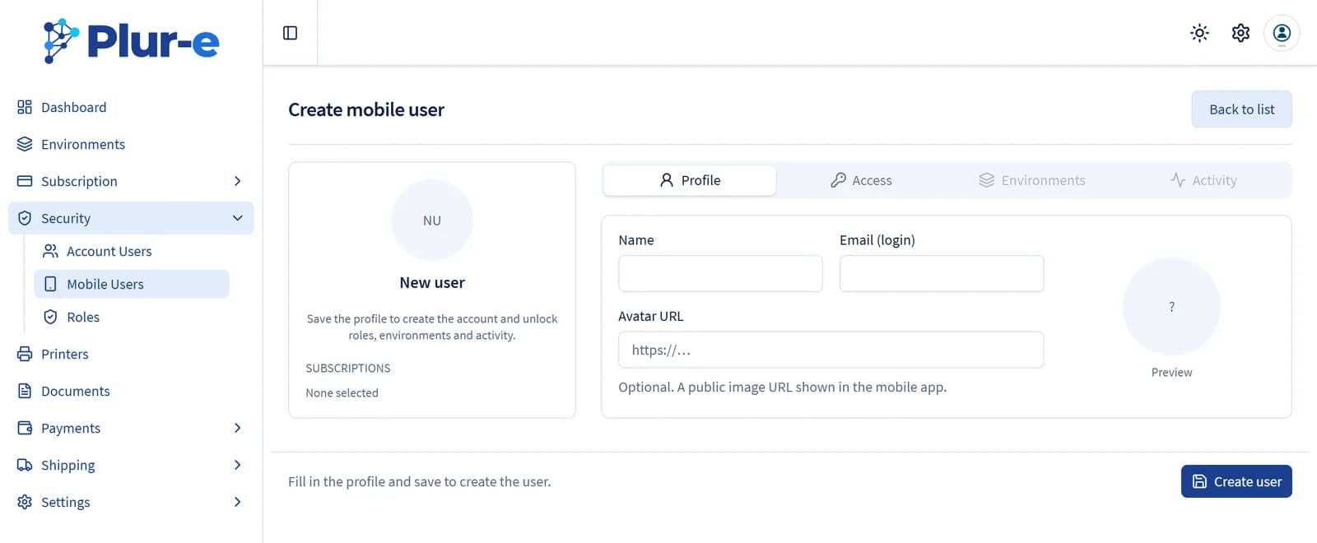Click the Mobile Users phone icon
This screenshot has height=543, width=1317.
pyautogui.click(x=50, y=284)
